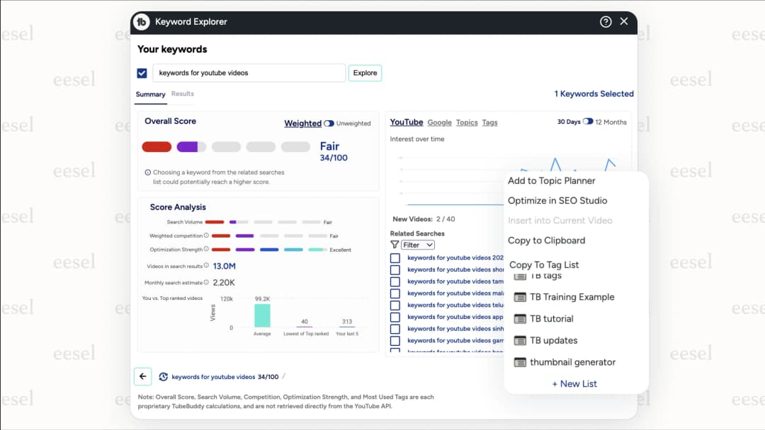The height and width of the screenshot is (430, 765).
Task: Choose Optimize in SEO Studio
Action: (557, 201)
